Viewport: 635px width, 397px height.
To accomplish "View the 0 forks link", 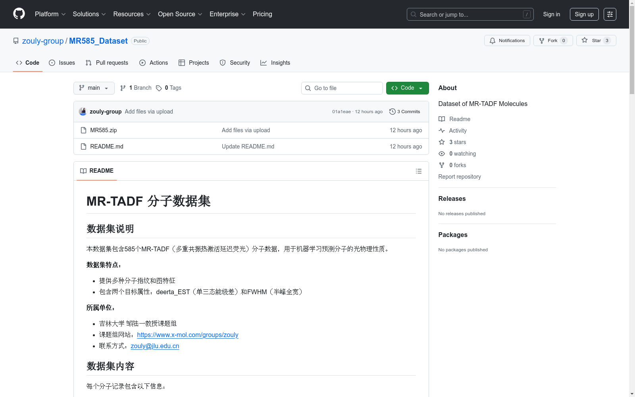I will [452, 165].
